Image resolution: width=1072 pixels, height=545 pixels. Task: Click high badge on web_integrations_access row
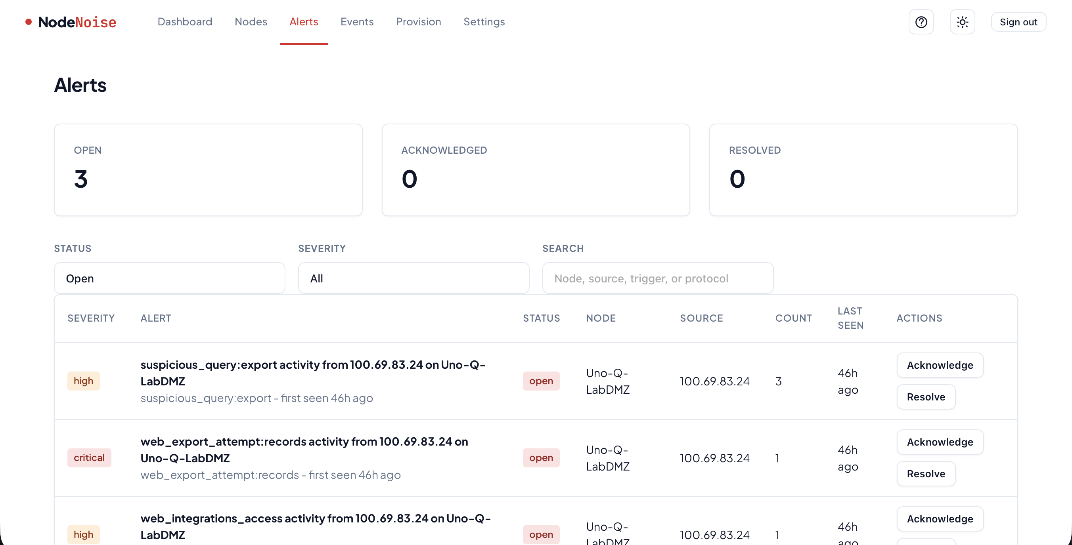pyautogui.click(x=83, y=535)
